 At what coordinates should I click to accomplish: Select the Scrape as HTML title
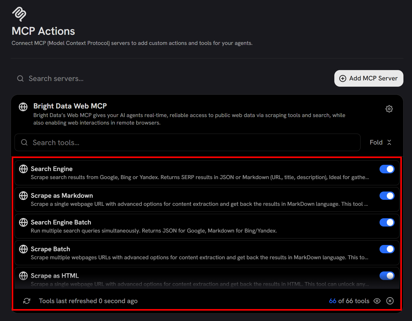(55, 276)
